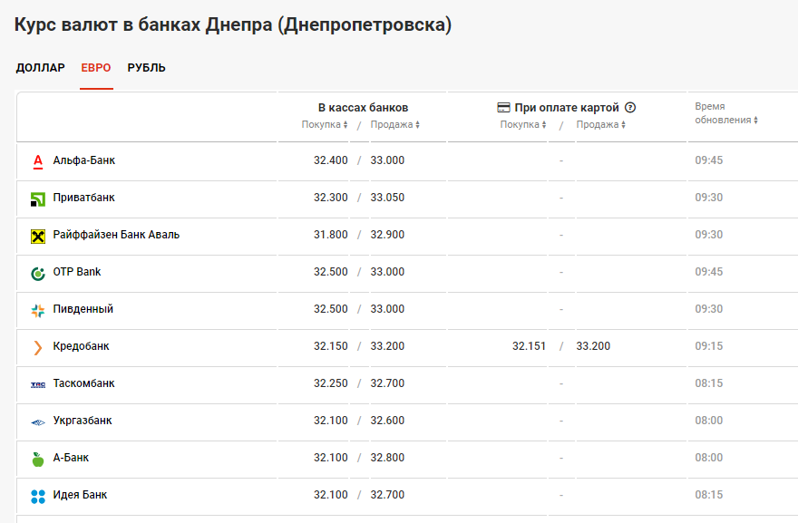Click the A-Bank green apple logo
This screenshot has height=523, width=798.
pyautogui.click(x=38, y=459)
